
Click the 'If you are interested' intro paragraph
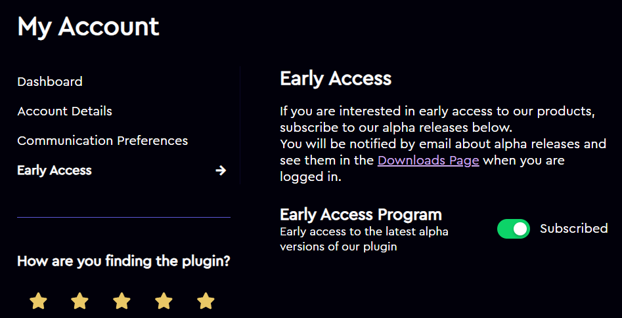pyautogui.click(x=437, y=119)
